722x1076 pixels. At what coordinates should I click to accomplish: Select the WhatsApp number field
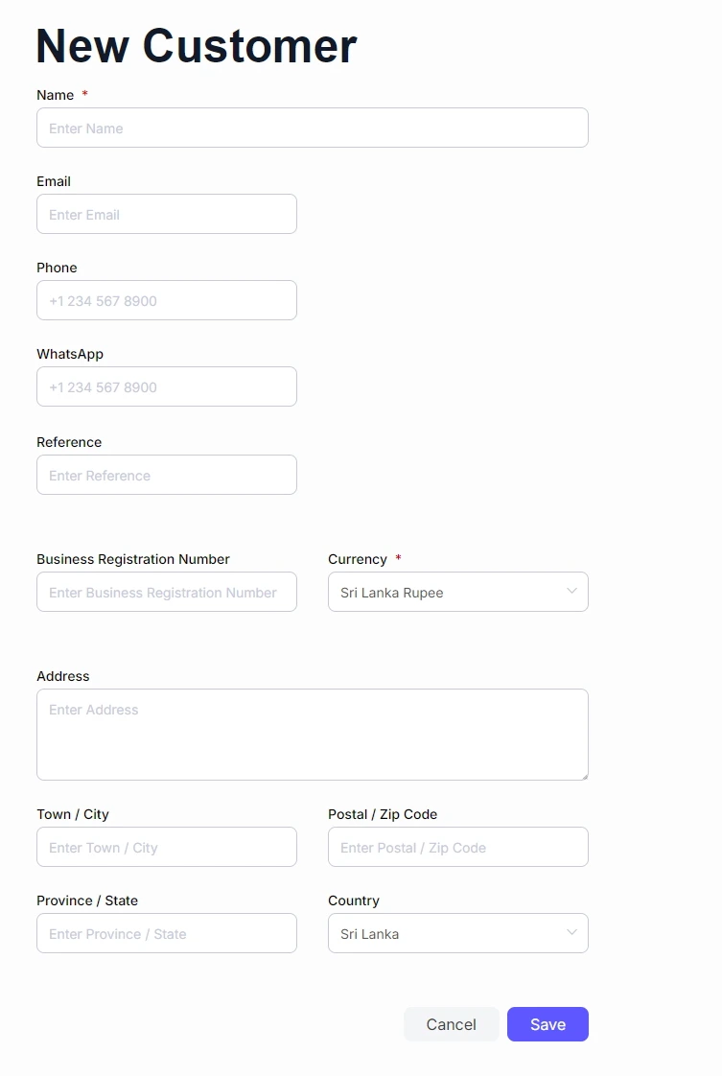(166, 386)
